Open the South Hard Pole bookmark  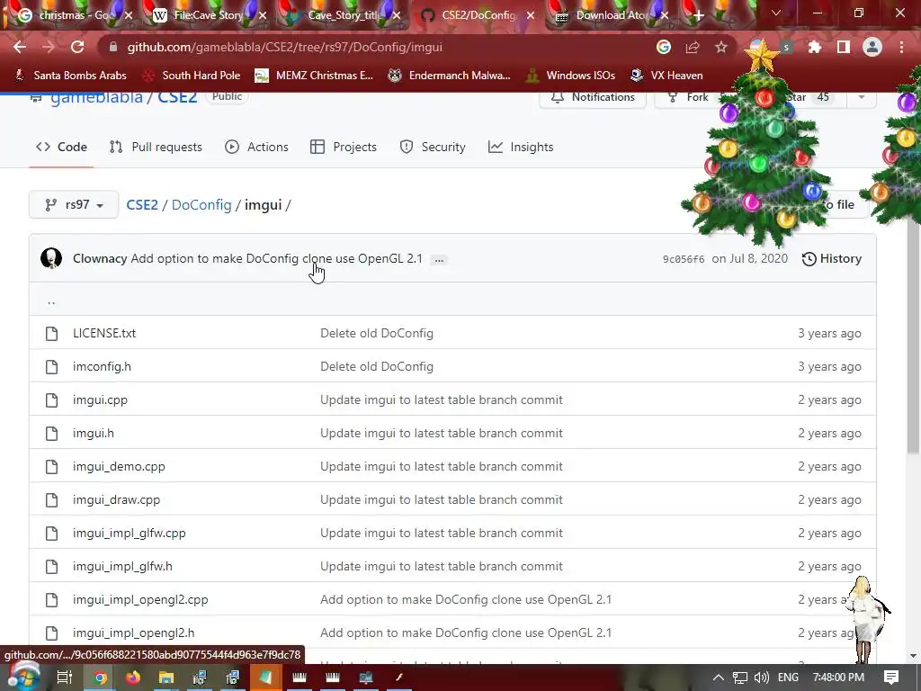[x=192, y=76]
